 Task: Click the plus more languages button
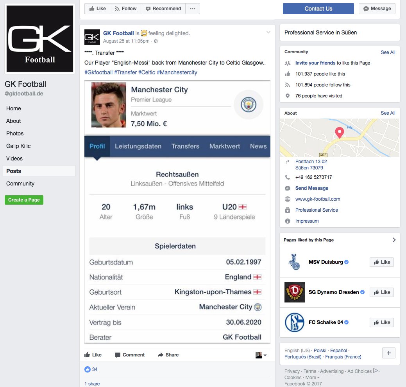click(x=389, y=353)
